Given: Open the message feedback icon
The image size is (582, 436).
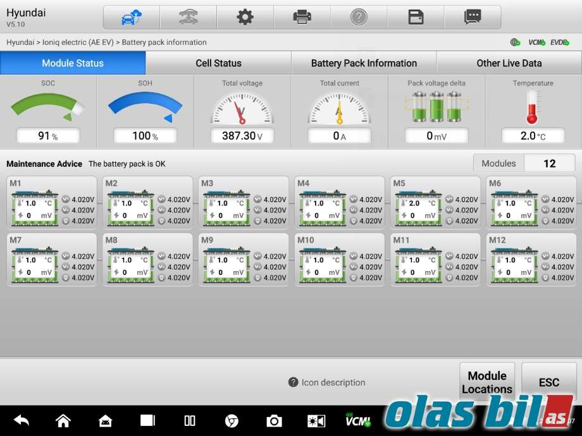Looking at the screenshot, I should (x=473, y=17).
